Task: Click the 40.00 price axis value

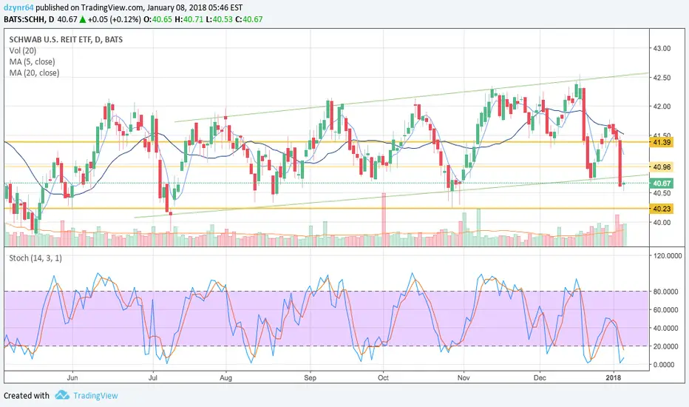Action: click(662, 223)
